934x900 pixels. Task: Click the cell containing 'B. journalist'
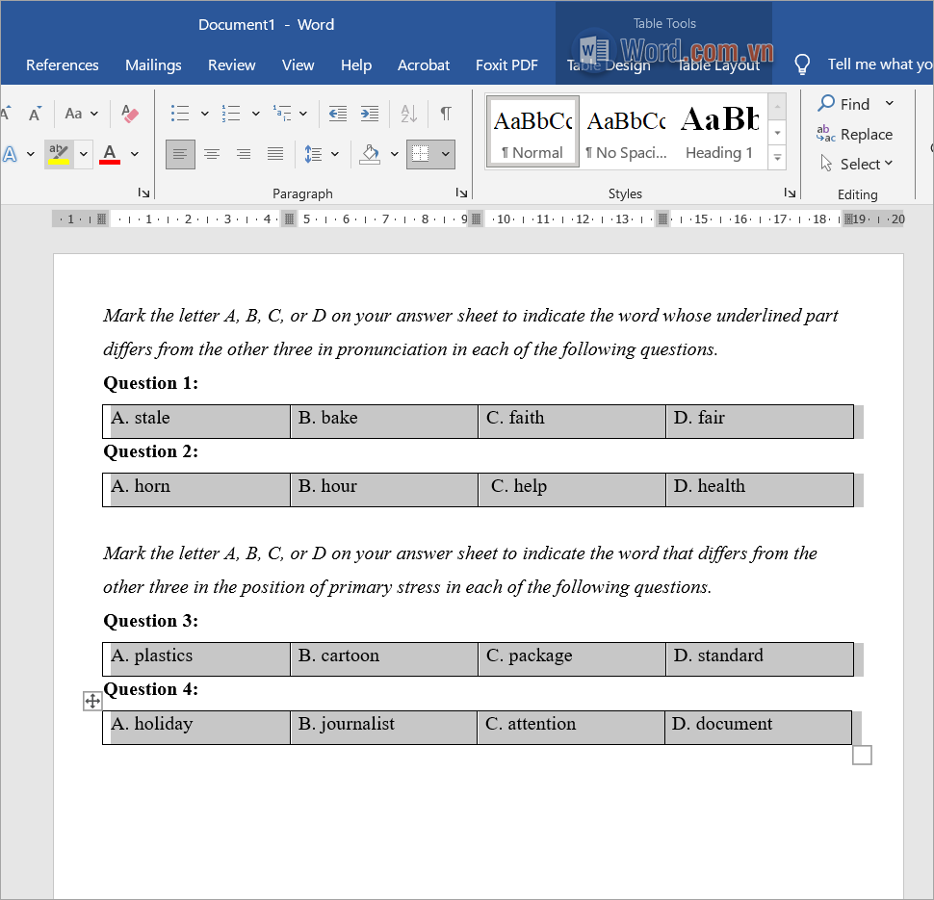[383, 728]
